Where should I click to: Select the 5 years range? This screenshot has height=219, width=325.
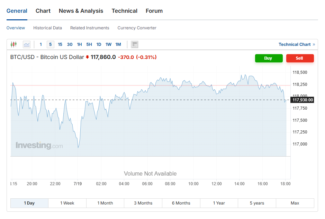(257, 203)
